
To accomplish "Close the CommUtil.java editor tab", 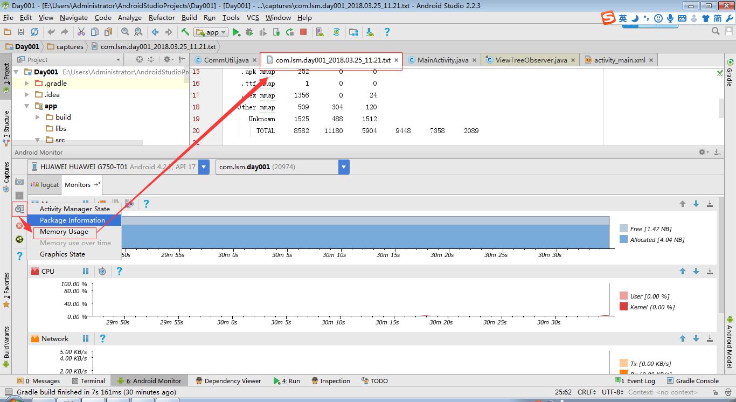I will tap(254, 60).
